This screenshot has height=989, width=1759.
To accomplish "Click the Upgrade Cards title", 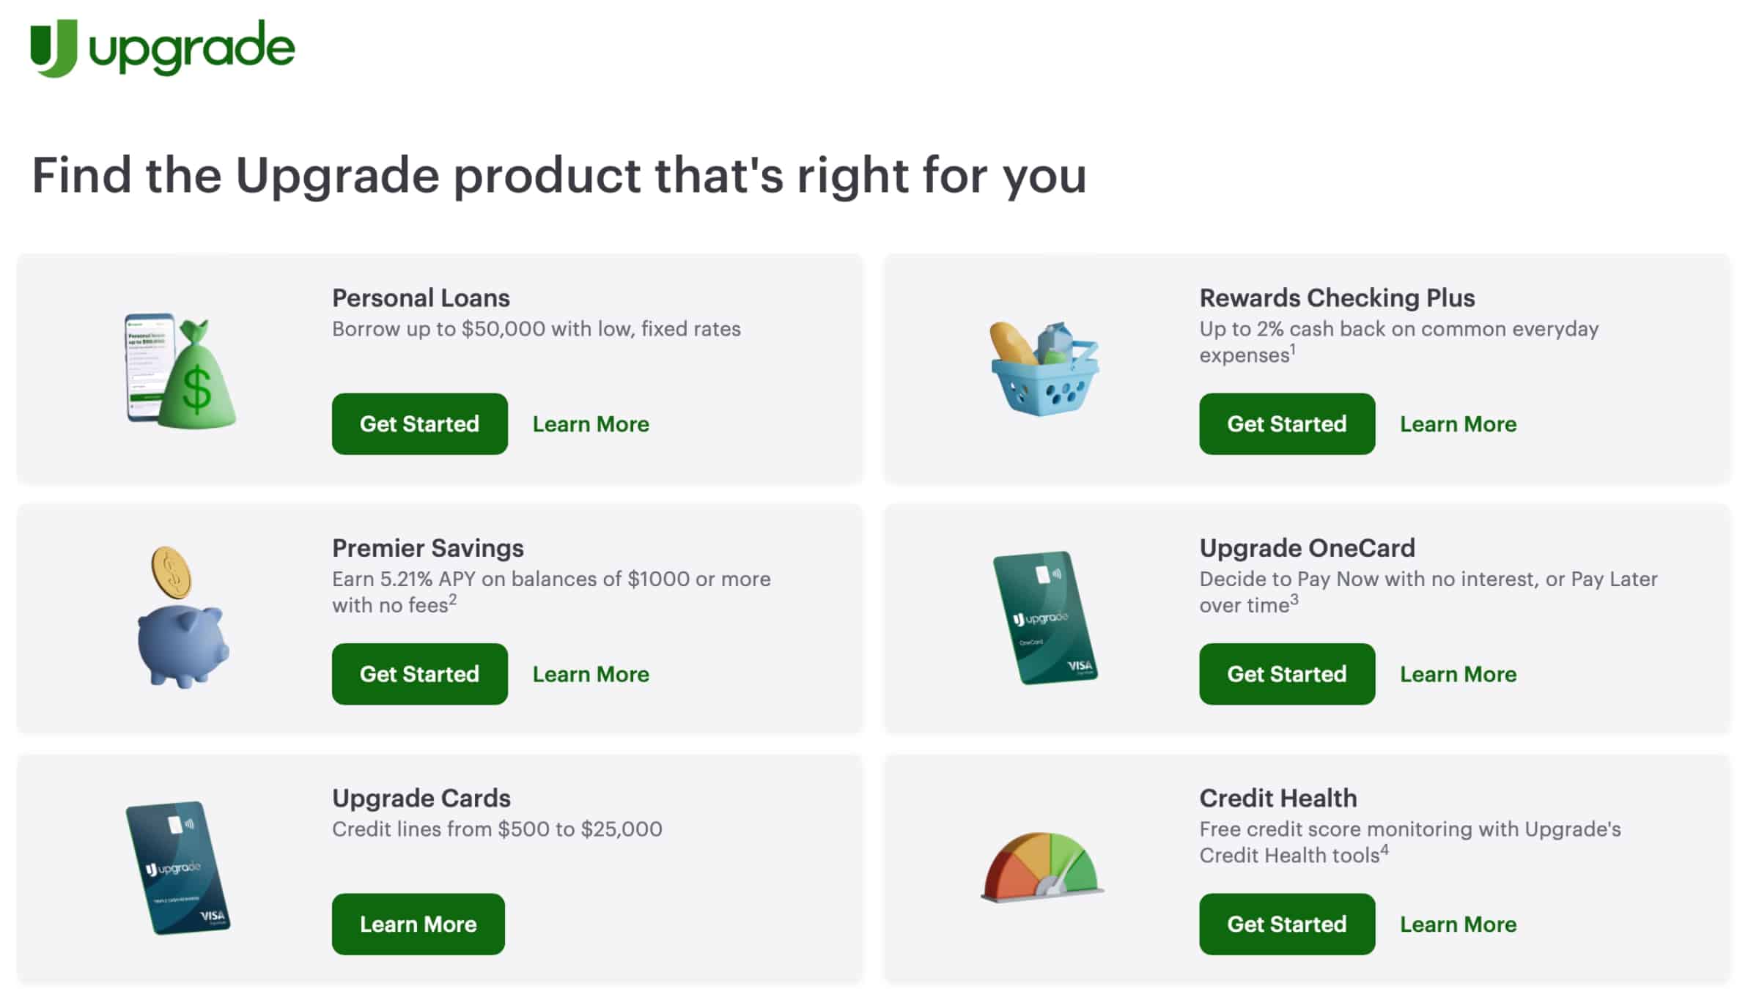I will coord(421,798).
